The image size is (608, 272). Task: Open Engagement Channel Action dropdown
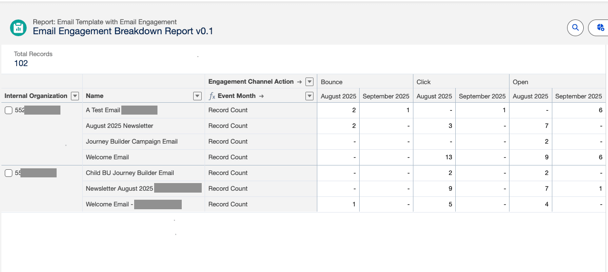[x=309, y=82]
